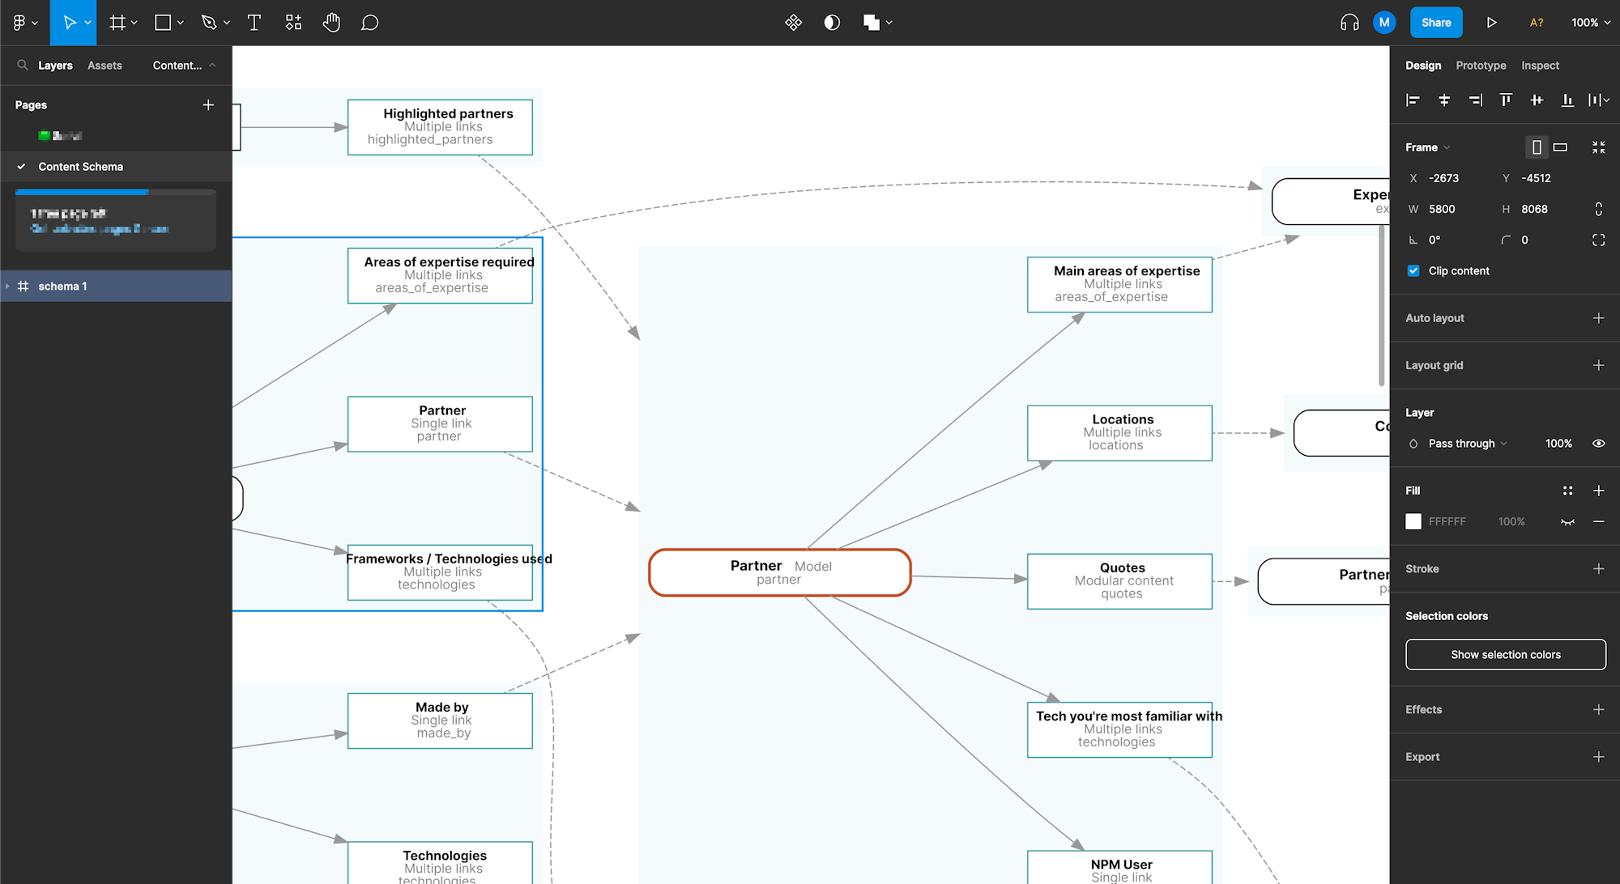Open Pass through blend mode dropdown

click(x=1468, y=444)
